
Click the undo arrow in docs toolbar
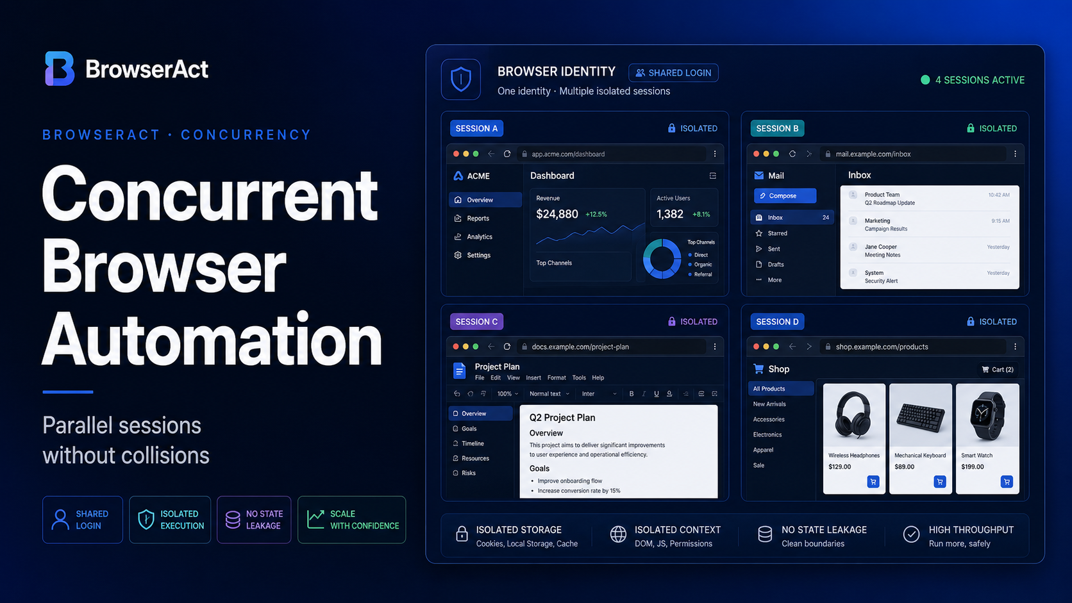tap(456, 394)
